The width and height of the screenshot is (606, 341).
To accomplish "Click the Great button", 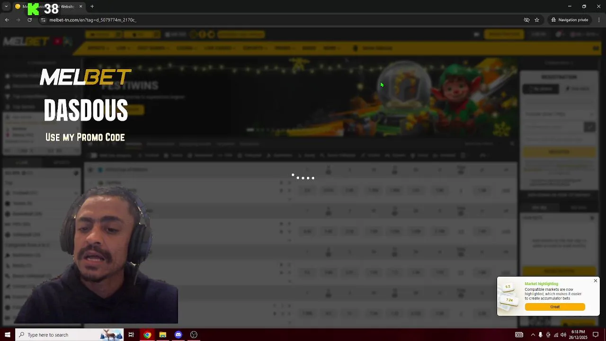I will 555,307.
